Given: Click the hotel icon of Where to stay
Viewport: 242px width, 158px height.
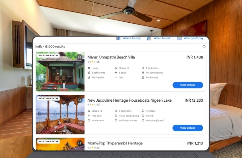Looking at the screenshot, I should [118, 38].
